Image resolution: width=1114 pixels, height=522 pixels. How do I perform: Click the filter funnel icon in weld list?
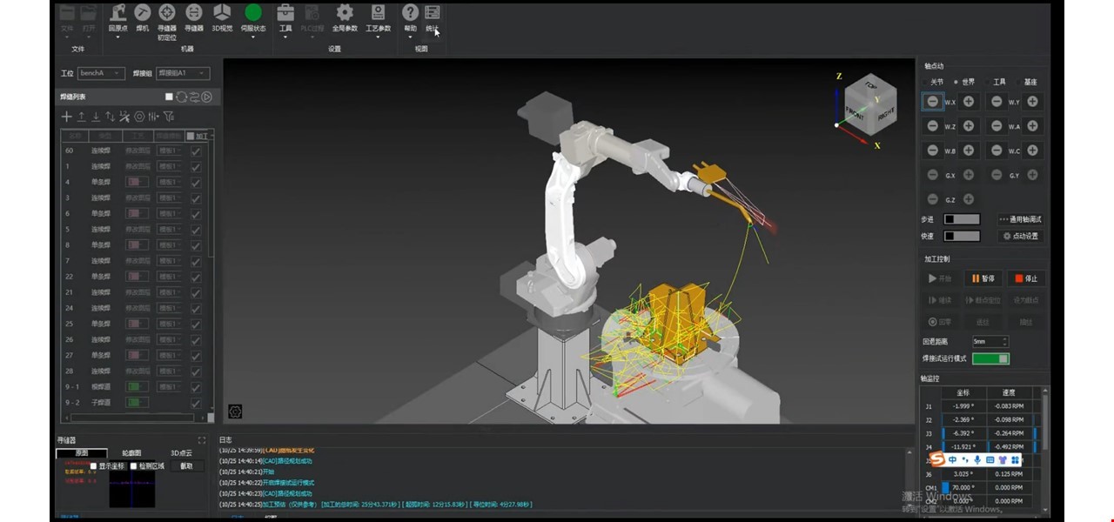pyautogui.click(x=169, y=117)
